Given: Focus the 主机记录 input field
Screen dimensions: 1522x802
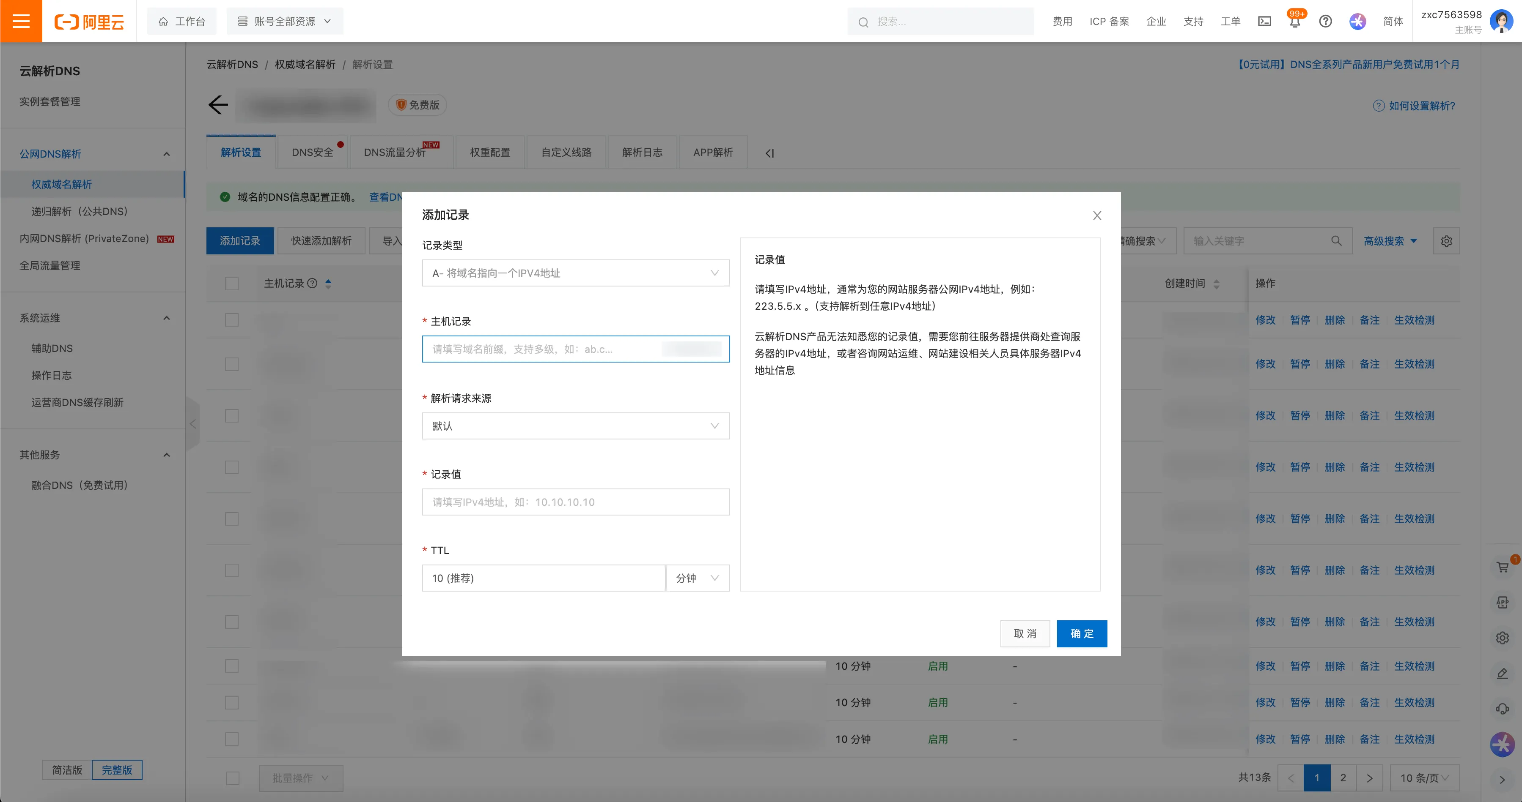Looking at the screenshot, I should (x=575, y=349).
